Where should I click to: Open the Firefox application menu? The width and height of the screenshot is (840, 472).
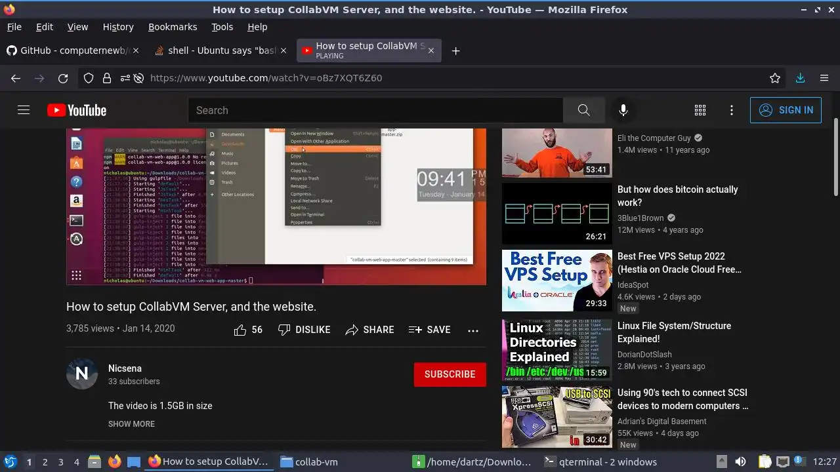click(x=824, y=78)
